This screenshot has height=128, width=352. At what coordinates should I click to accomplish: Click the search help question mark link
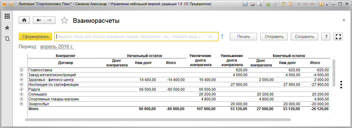pos(222,36)
